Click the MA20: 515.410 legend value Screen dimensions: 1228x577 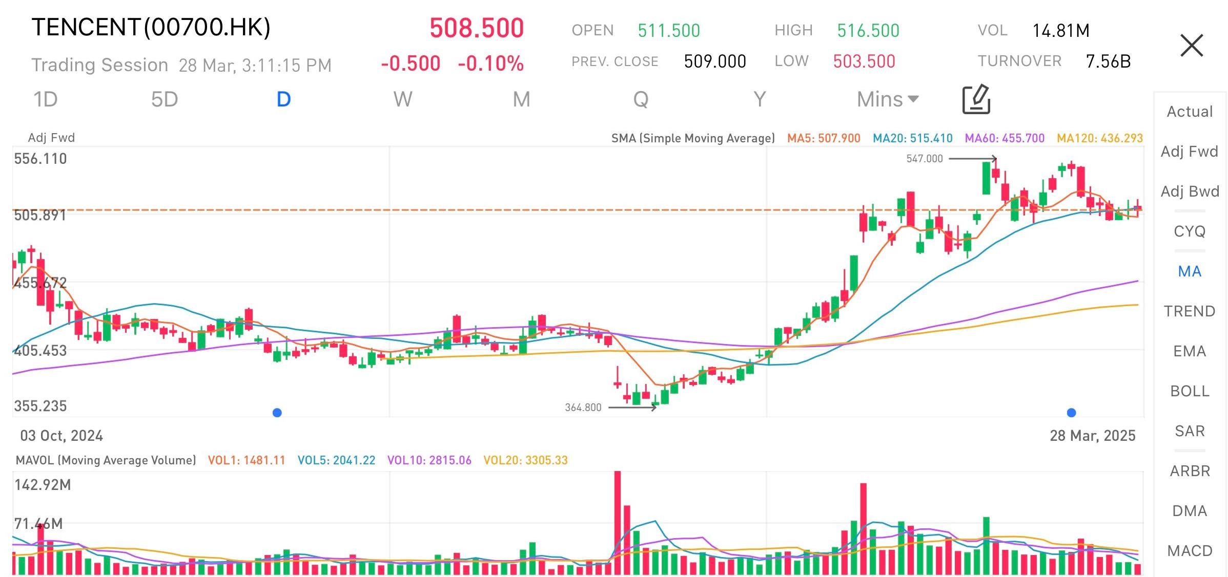[912, 138]
